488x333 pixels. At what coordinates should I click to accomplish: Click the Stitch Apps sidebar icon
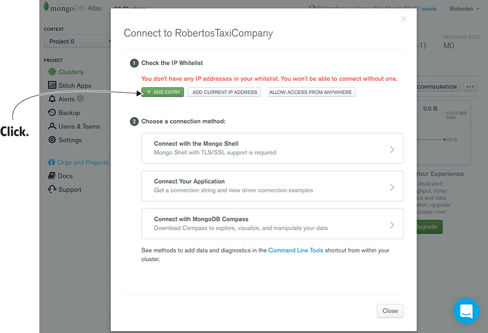coord(52,86)
